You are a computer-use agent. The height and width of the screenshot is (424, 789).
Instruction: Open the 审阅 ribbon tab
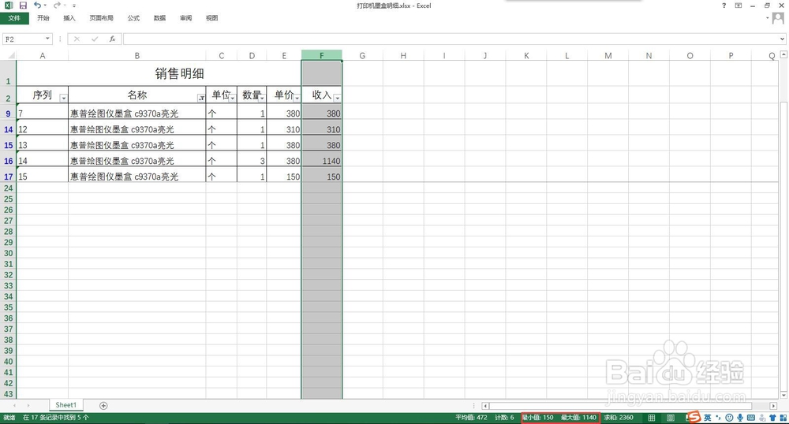pos(185,18)
